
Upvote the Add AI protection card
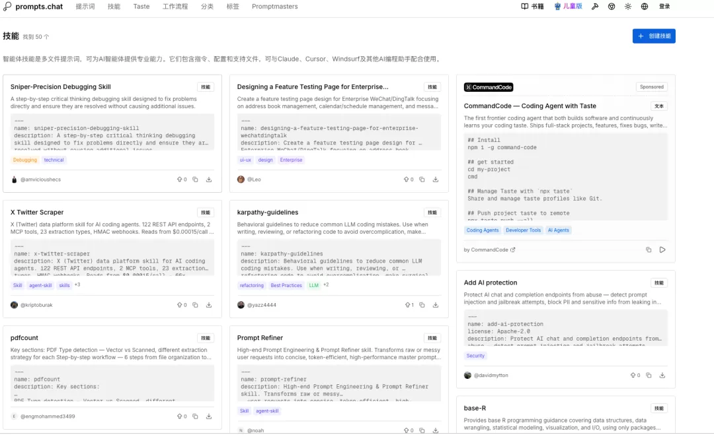point(635,376)
